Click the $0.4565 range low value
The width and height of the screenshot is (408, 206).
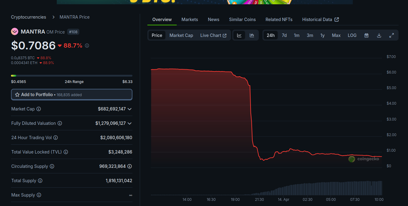(19, 82)
